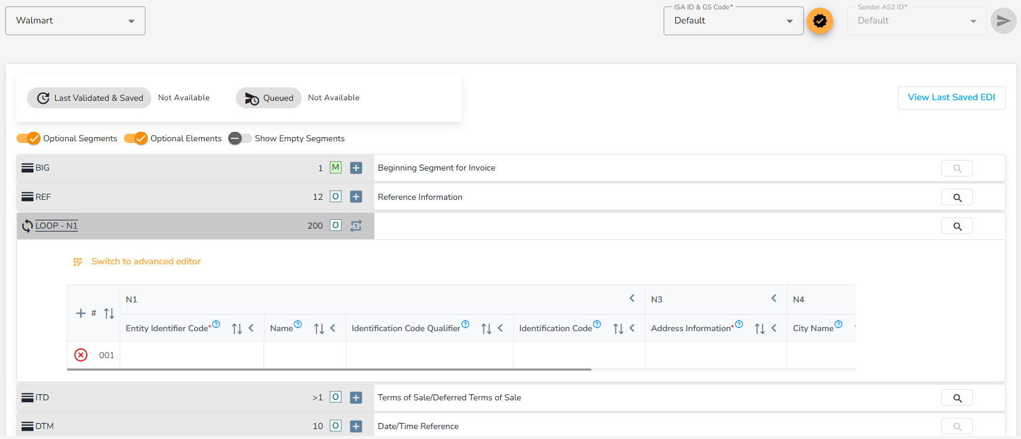The height and width of the screenshot is (439, 1021).
Task: Enable Show Empty Segments switch
Action: point(240,138)
